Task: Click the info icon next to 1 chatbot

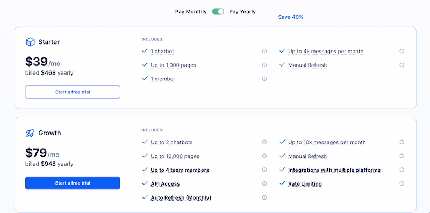Action: 264,51
